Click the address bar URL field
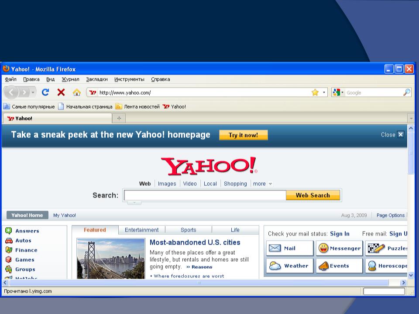The height and width of the screenshot is (314, 419). click(x=204, y=92)
